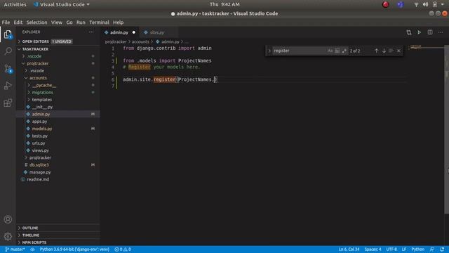Open the File menu

[x=6, y=22]
